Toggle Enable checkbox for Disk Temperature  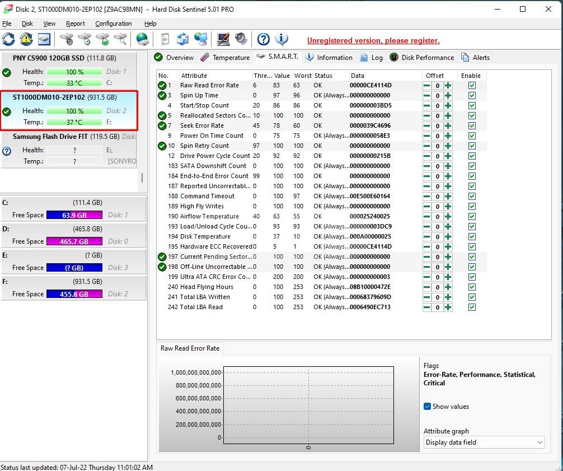[x=472, y=237]
